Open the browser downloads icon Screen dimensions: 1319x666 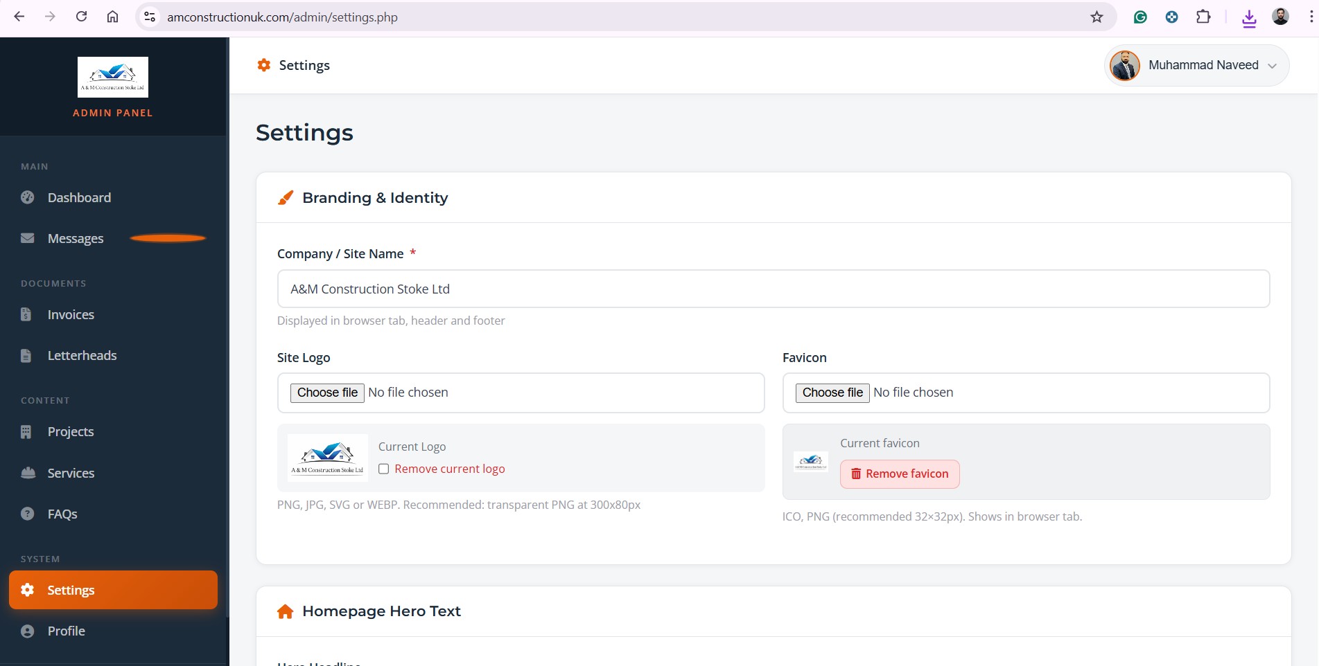[1249, 17]
